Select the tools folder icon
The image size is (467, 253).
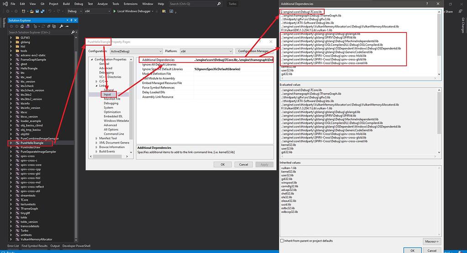coord(17,51)
